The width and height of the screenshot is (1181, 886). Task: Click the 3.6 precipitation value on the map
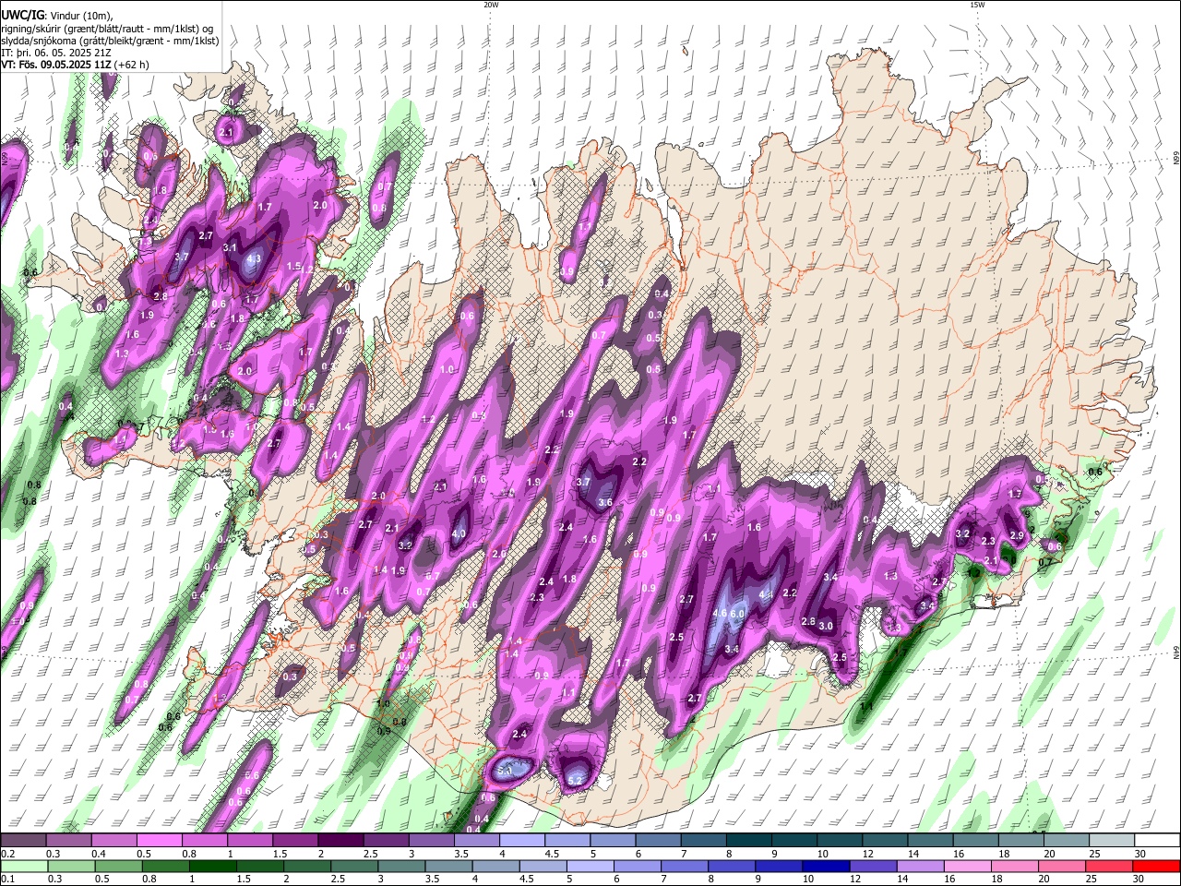pyautogui.click(x=605, y=503)
